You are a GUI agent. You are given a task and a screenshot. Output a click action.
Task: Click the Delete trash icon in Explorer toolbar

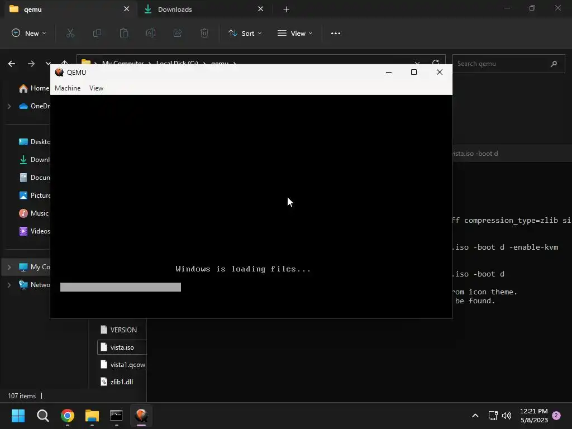click(204, 33)
